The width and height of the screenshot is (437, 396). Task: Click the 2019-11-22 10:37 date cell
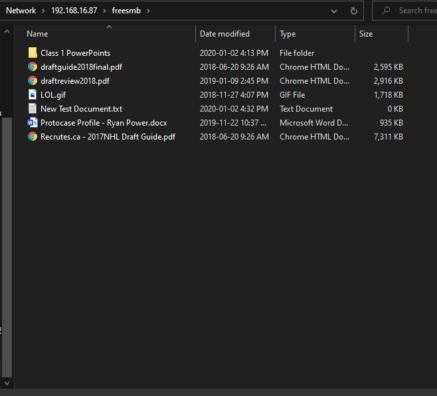click(233, 123)
